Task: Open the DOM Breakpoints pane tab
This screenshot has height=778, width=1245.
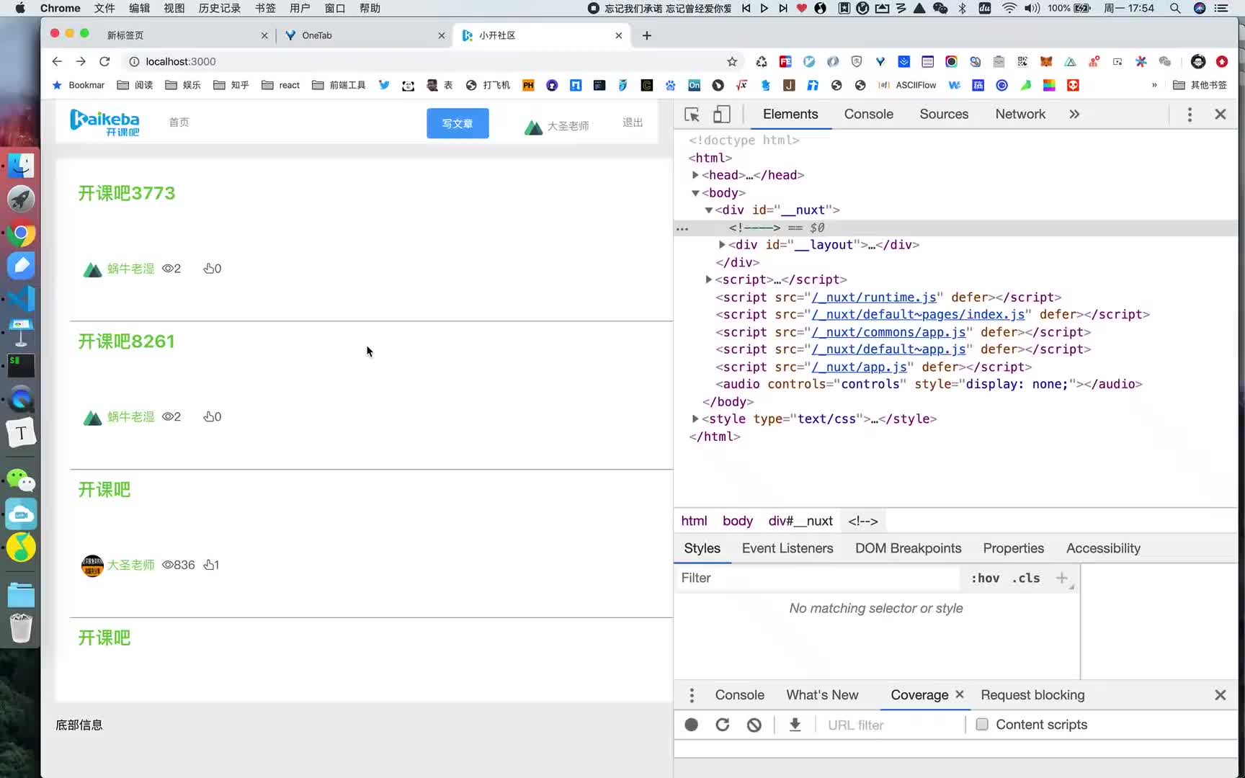Action: [908, 548]
